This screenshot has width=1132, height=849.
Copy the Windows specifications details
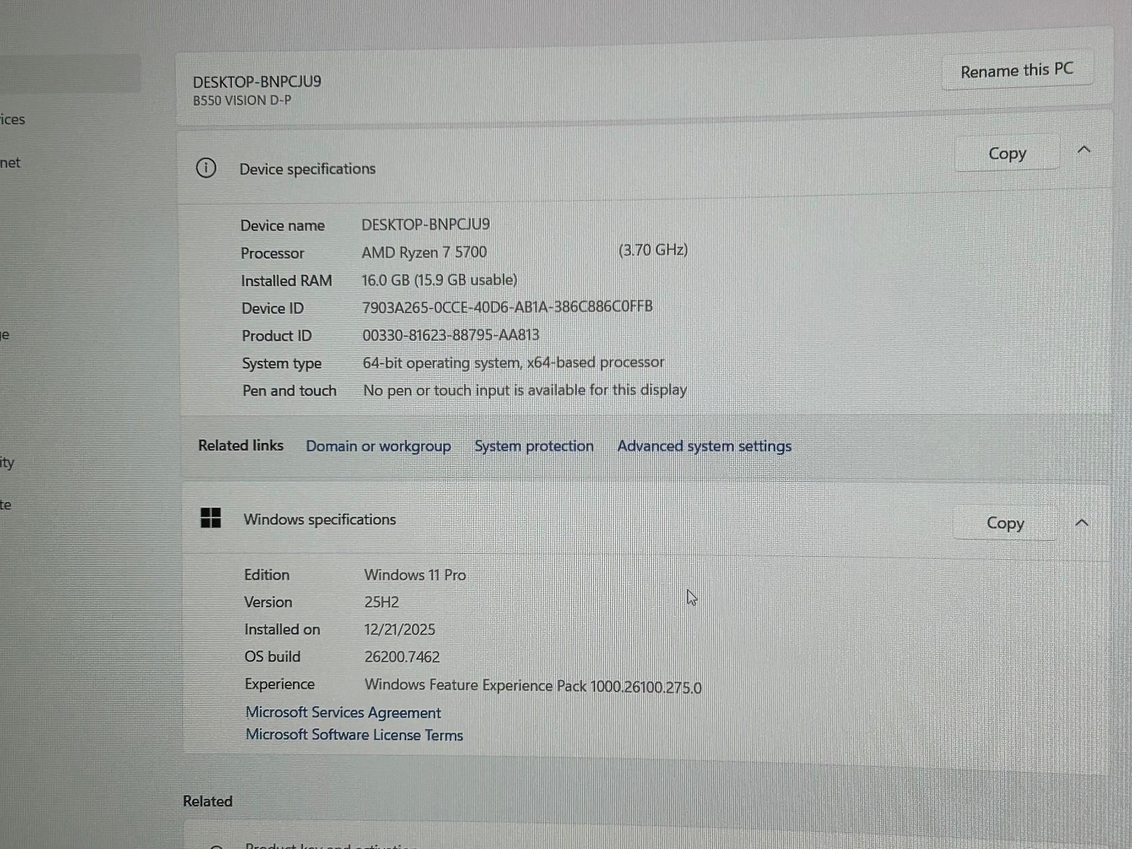pyautogui.click(x=1004, y=523)
